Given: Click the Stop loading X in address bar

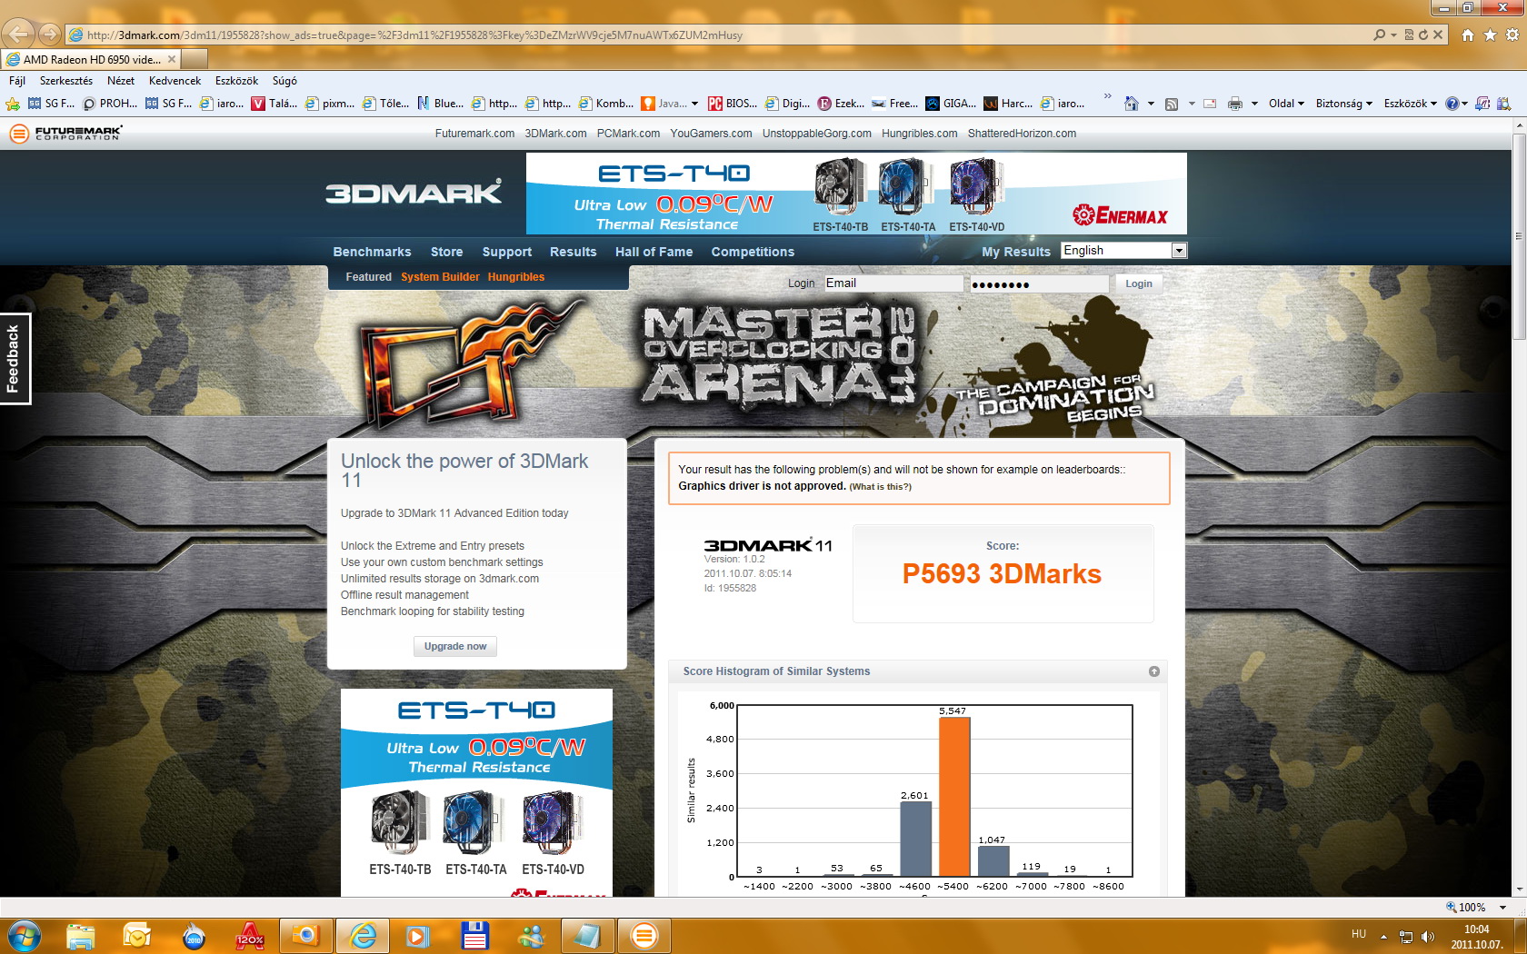Looking at the screenshot, I should point(1438,35).
